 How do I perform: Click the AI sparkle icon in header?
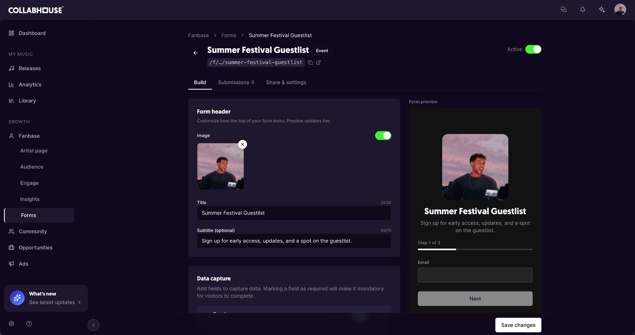(602, 10)
